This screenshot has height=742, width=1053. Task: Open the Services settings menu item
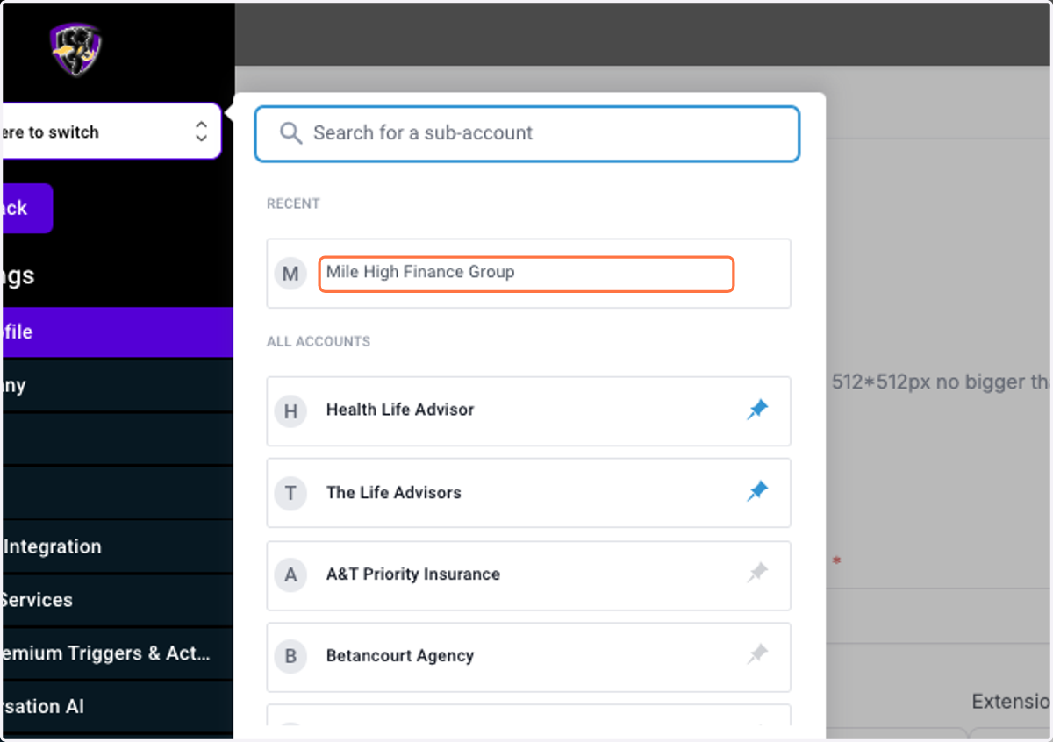[x=117, y=600]
